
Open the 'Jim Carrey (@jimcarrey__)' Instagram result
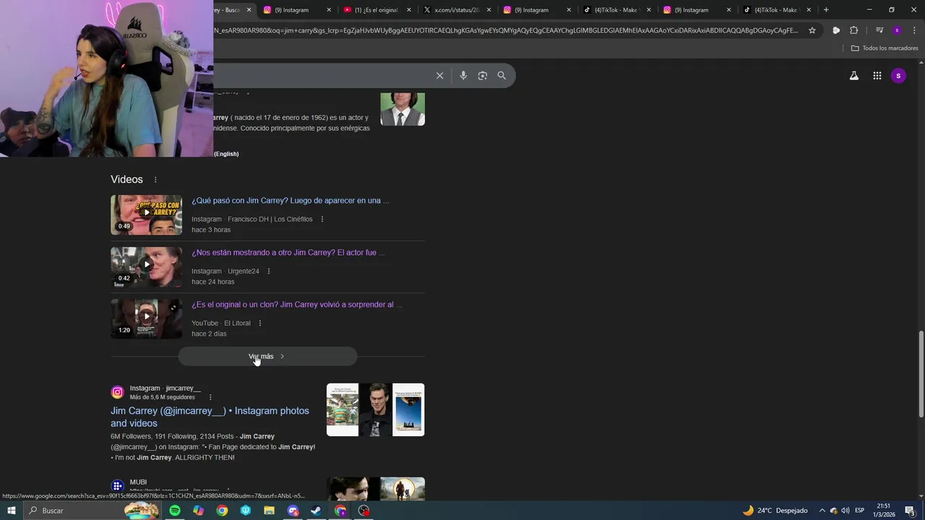point(210,417)
